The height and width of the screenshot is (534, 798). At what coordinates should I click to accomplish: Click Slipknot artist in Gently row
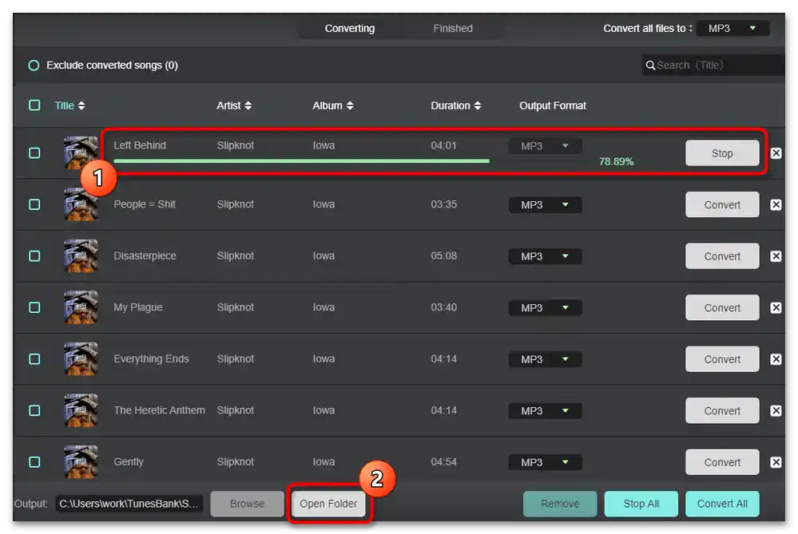(x=235, y=462)
